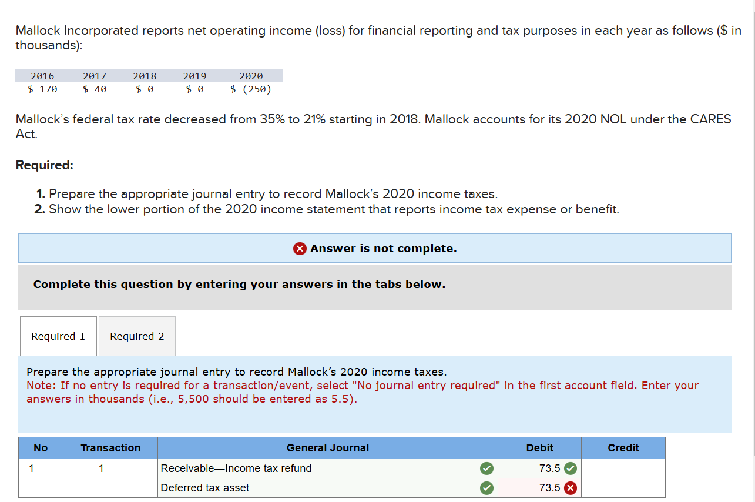Click the General Journal column header
This screenshot has height=502, width=755.
click(327, 447)
